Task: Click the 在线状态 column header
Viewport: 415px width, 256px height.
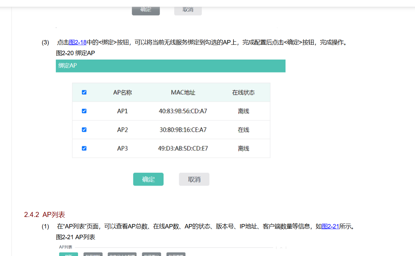Action: 243,93
